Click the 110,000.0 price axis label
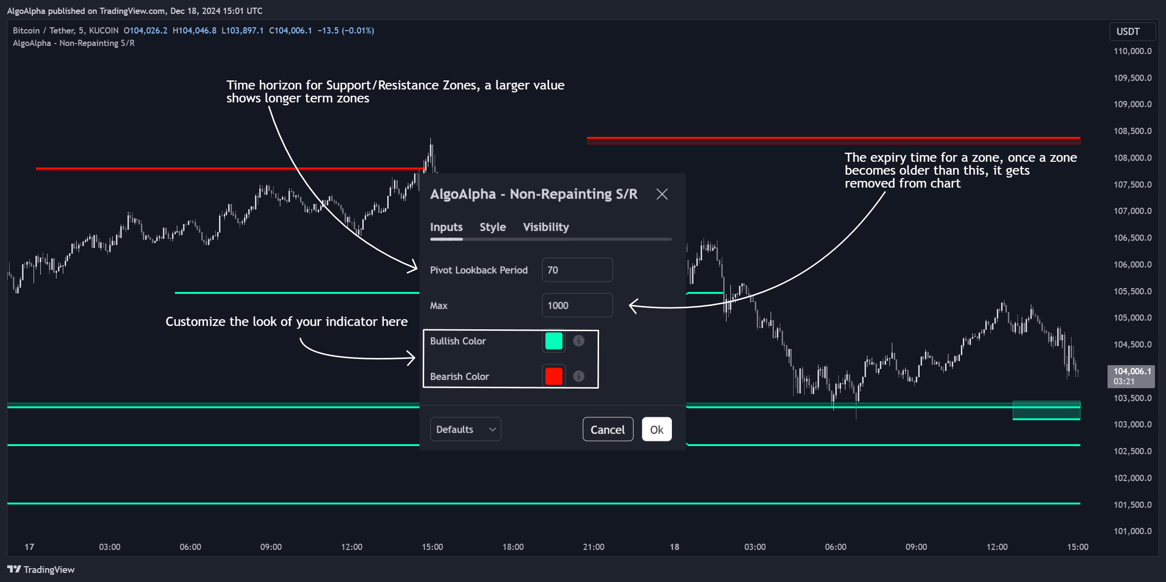1166x582 pixels. [1132, 51]
